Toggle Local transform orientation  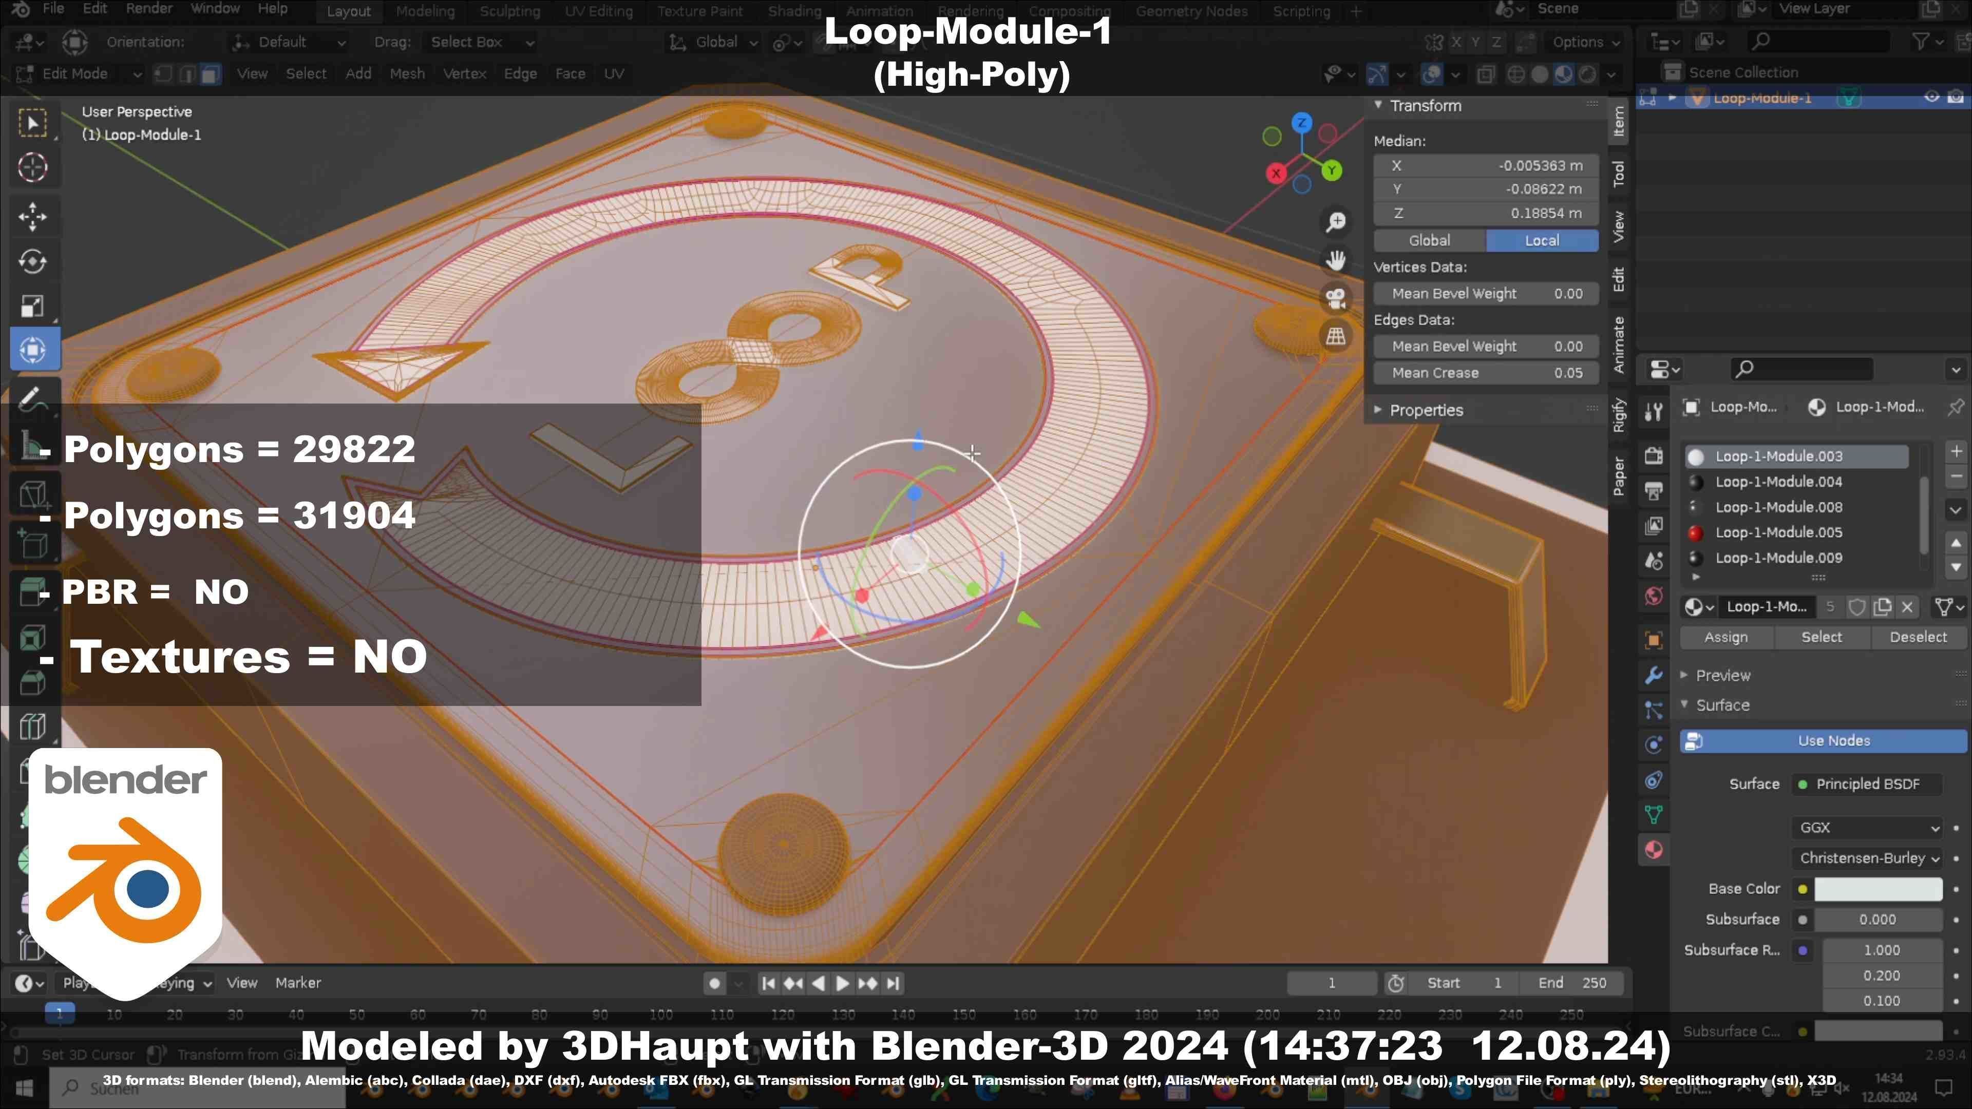tap(1542, 240)
